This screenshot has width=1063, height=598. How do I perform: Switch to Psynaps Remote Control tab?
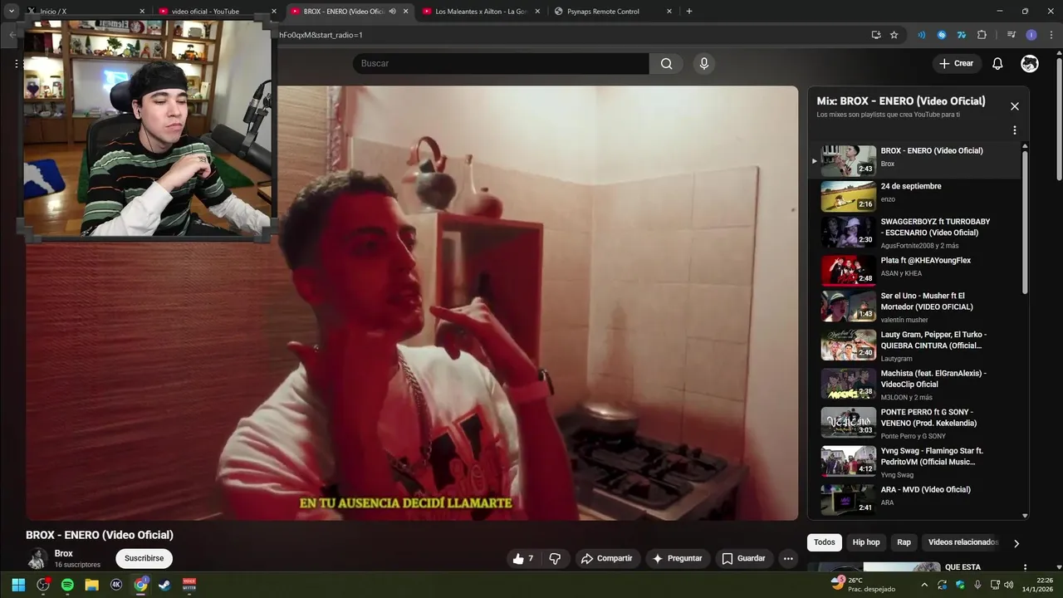point(613,12)
